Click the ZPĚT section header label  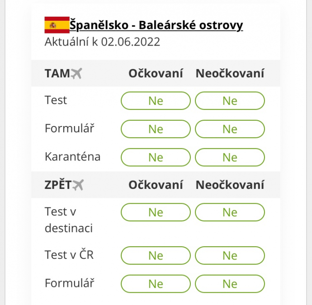click(x=58, y=184)
